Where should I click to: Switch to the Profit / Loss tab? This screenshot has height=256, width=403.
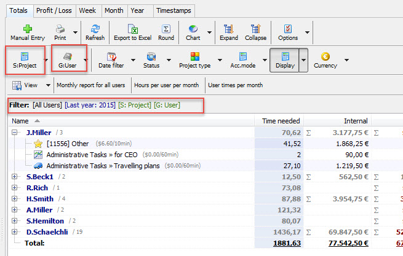[x=55, y=10]
